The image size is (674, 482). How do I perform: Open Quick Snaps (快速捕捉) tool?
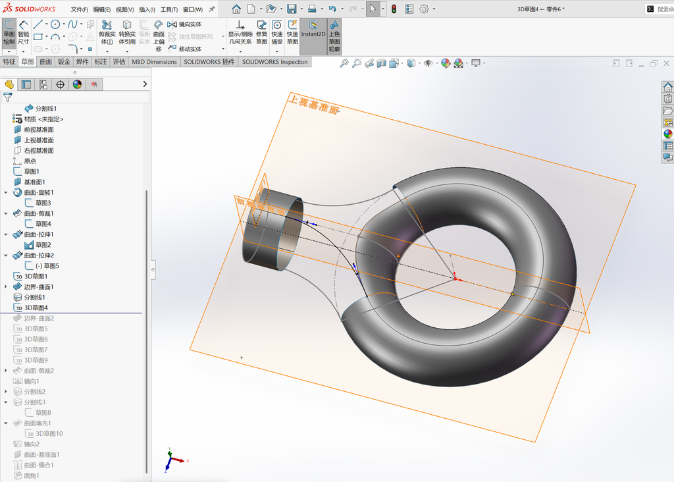coord(277,33)
